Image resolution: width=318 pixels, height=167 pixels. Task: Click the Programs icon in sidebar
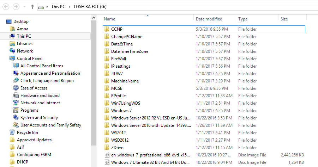tap(16, 110)
